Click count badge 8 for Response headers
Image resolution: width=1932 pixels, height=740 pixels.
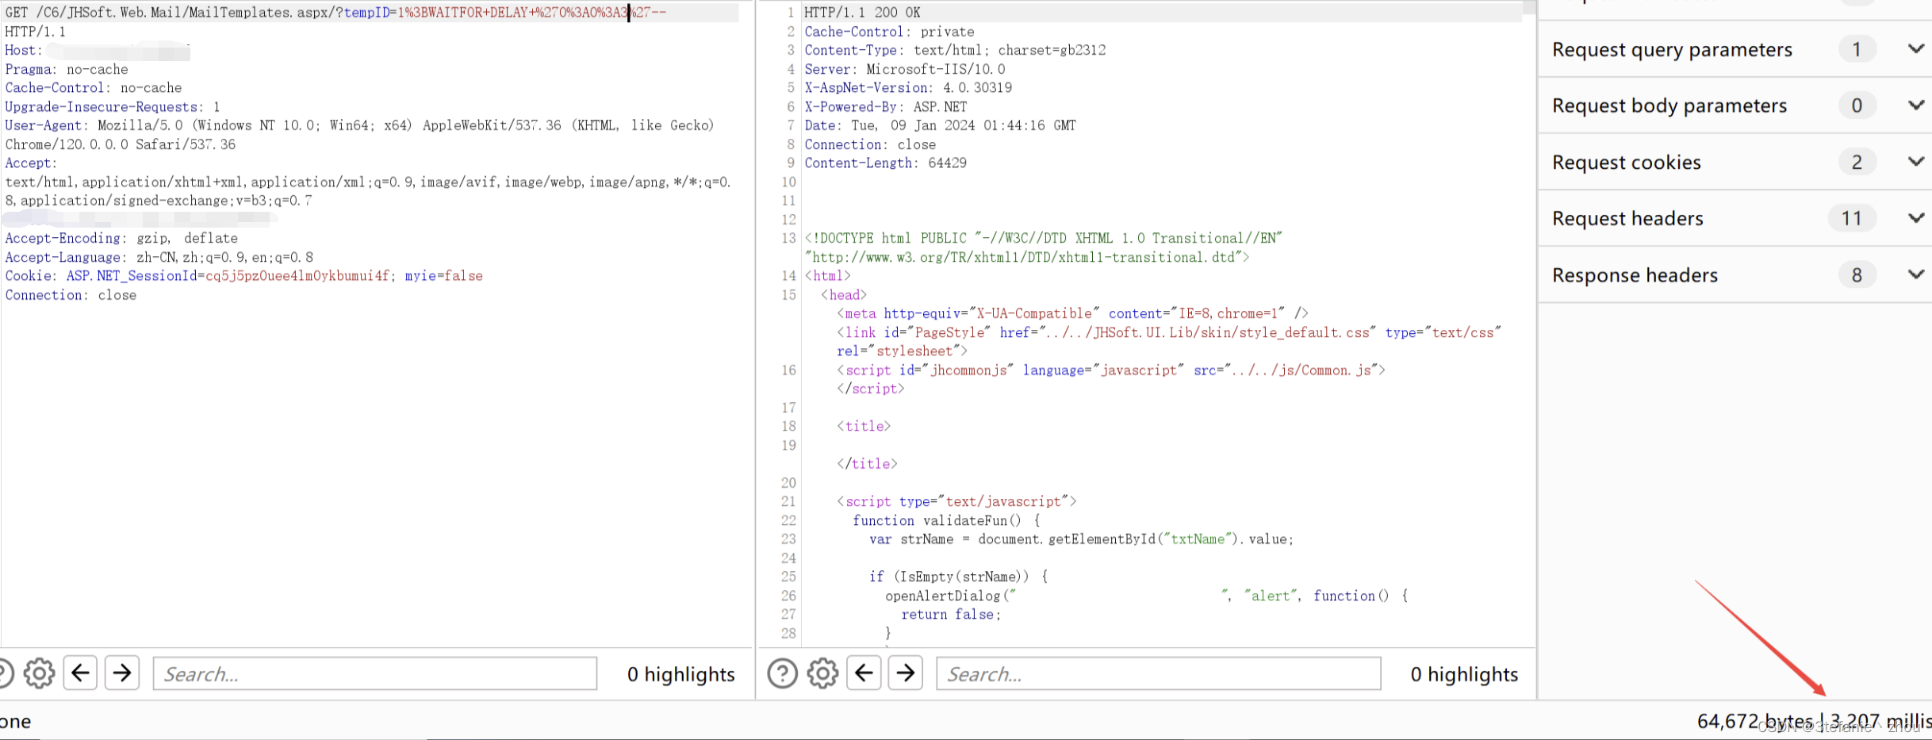coord(1857,274)
